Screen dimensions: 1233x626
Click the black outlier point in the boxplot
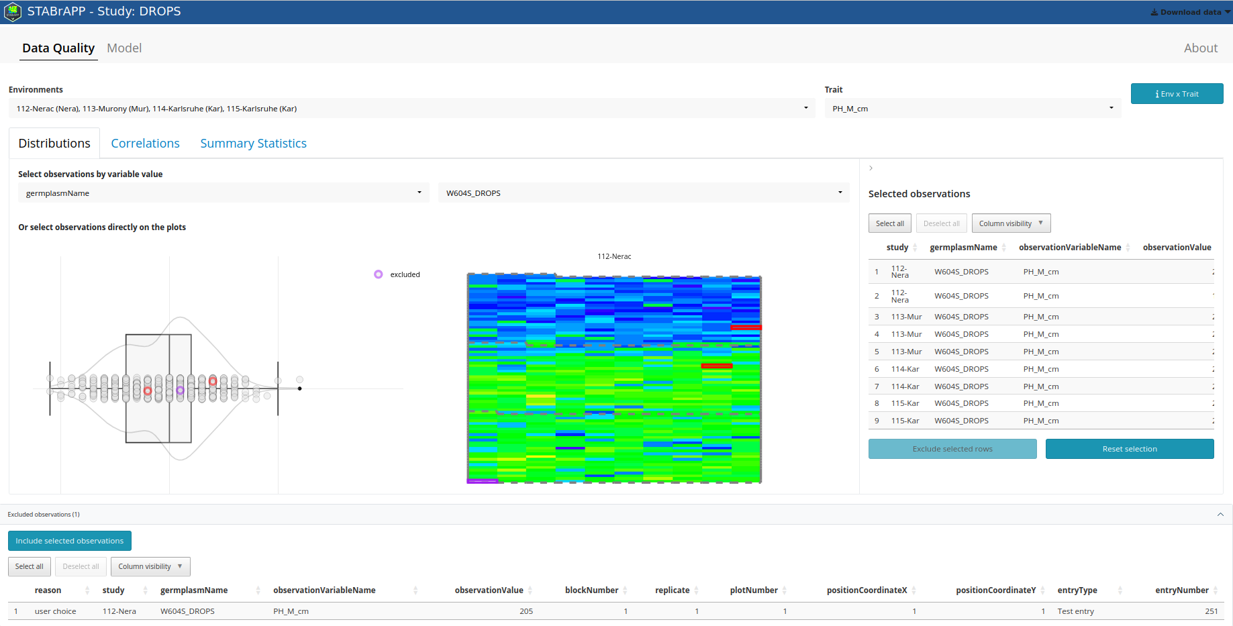[x=299, y=388]
